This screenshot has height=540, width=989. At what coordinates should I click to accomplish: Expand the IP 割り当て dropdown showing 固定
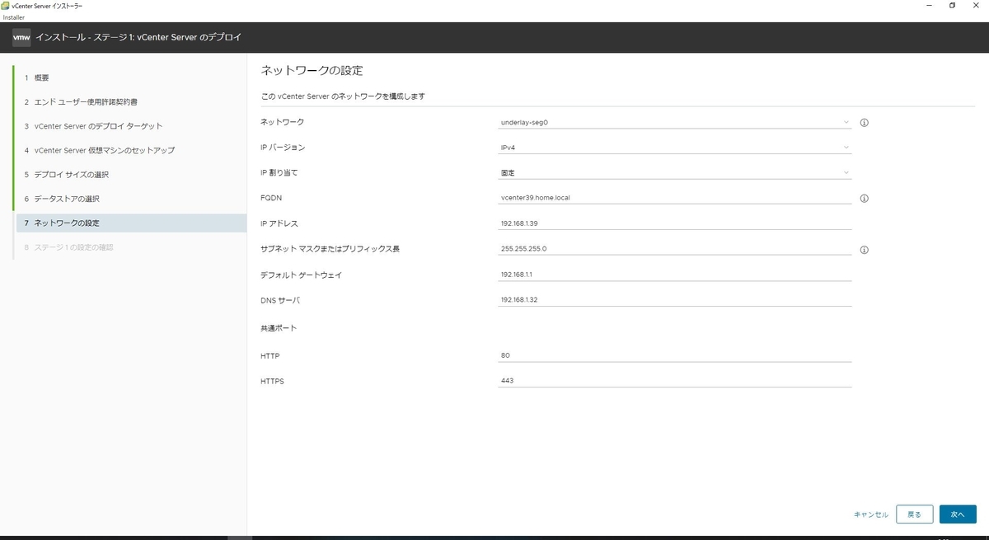[x=675, y=173]
